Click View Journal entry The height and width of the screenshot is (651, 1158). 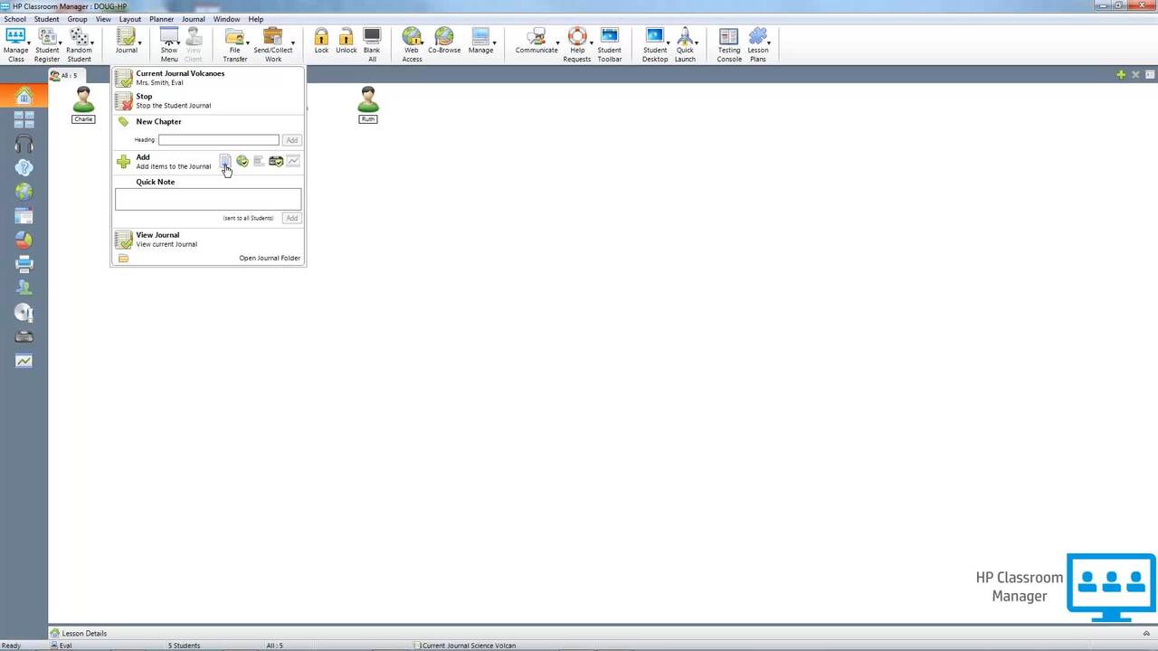(x=207, y=239)
